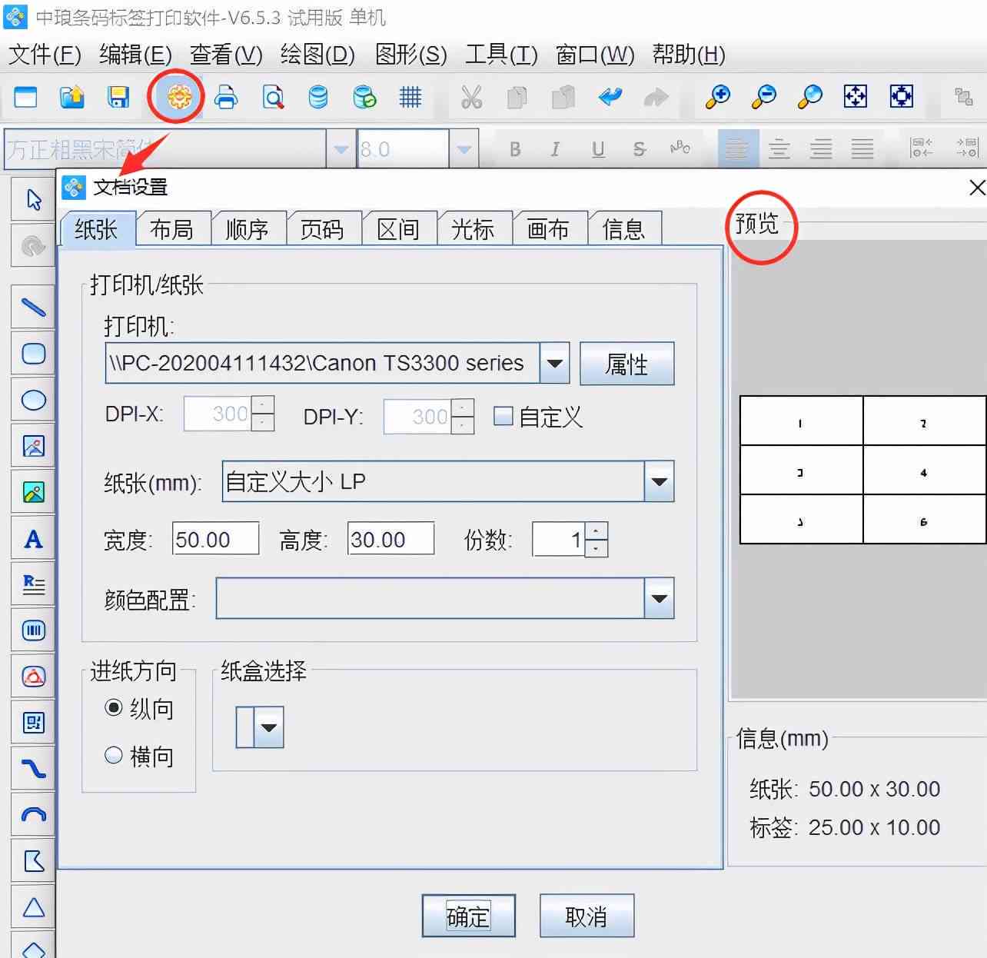987x958 pixels.
Task: Open the 文件(F) menu
Action: tap(45, 55)
